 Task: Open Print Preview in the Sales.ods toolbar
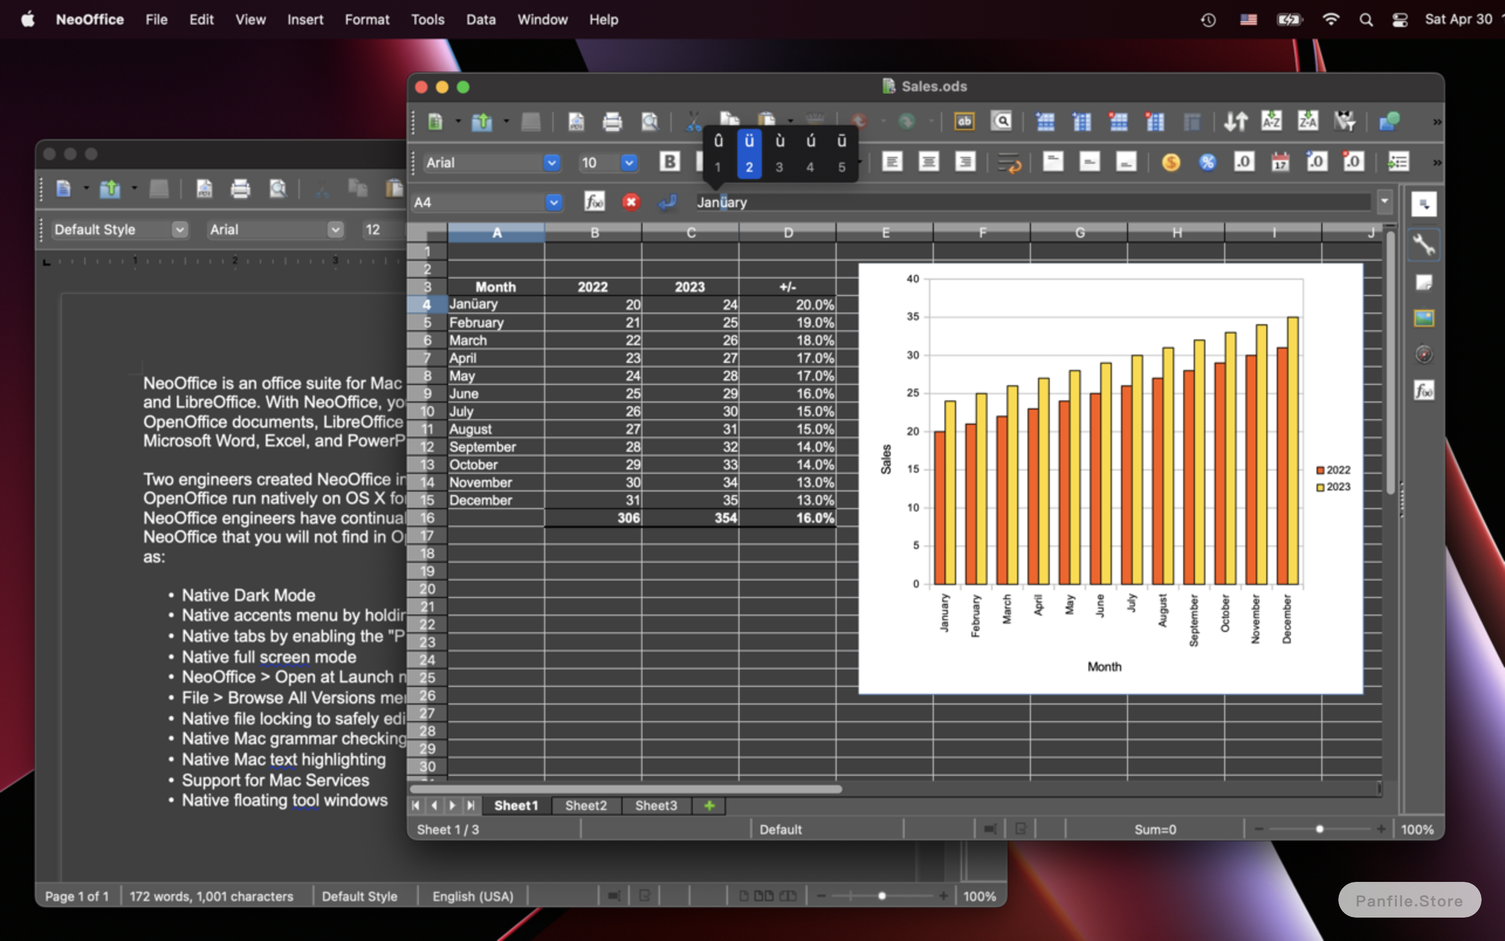pyautogui.click(x=650, y=121)
